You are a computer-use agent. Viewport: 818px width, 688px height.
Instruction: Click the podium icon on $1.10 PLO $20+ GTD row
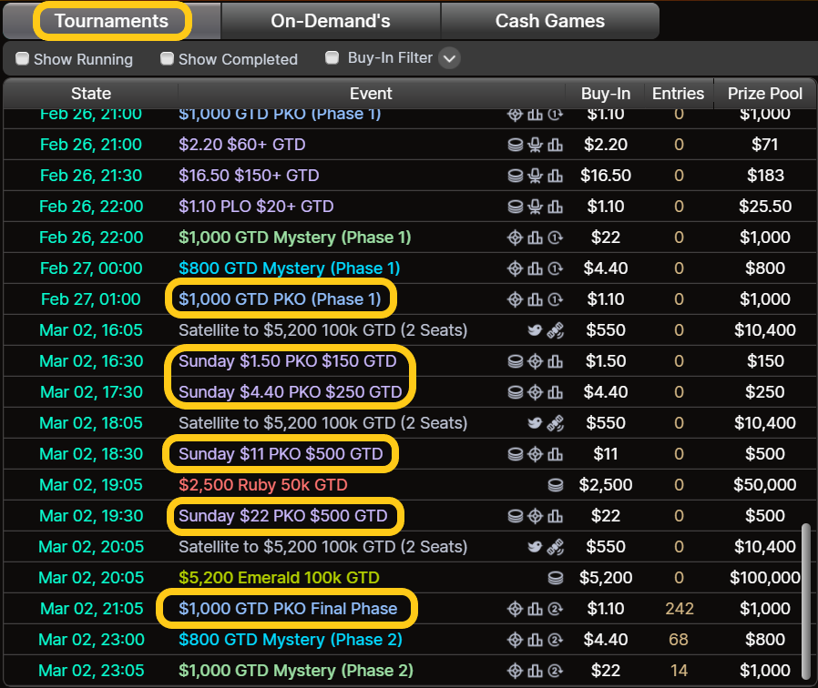pyautogui.click(x=555, y=207)
